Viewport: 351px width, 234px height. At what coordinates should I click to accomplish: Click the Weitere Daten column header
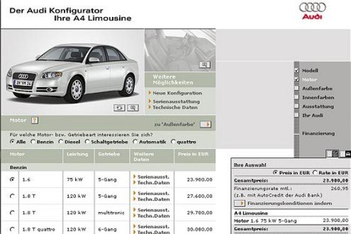pos(144,157)
